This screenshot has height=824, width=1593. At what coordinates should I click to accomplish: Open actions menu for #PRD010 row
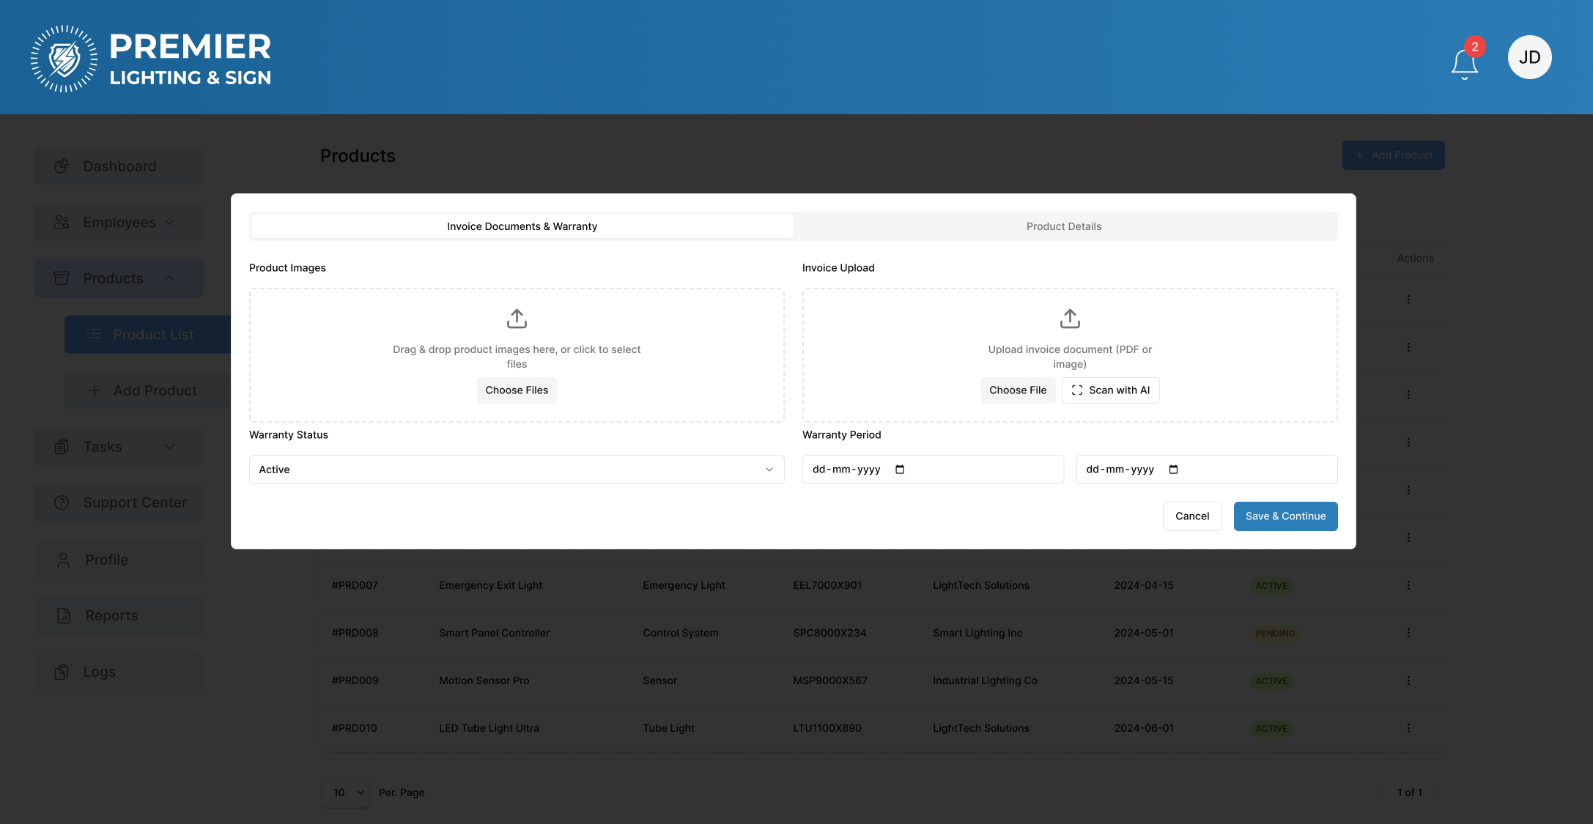point(1408,728)
